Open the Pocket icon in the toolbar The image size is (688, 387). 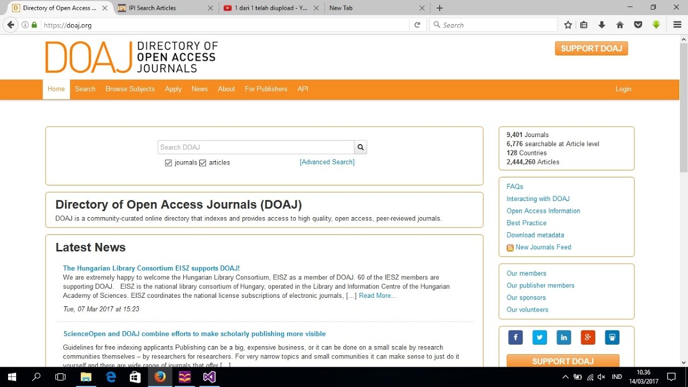click(x=638, y=25)
